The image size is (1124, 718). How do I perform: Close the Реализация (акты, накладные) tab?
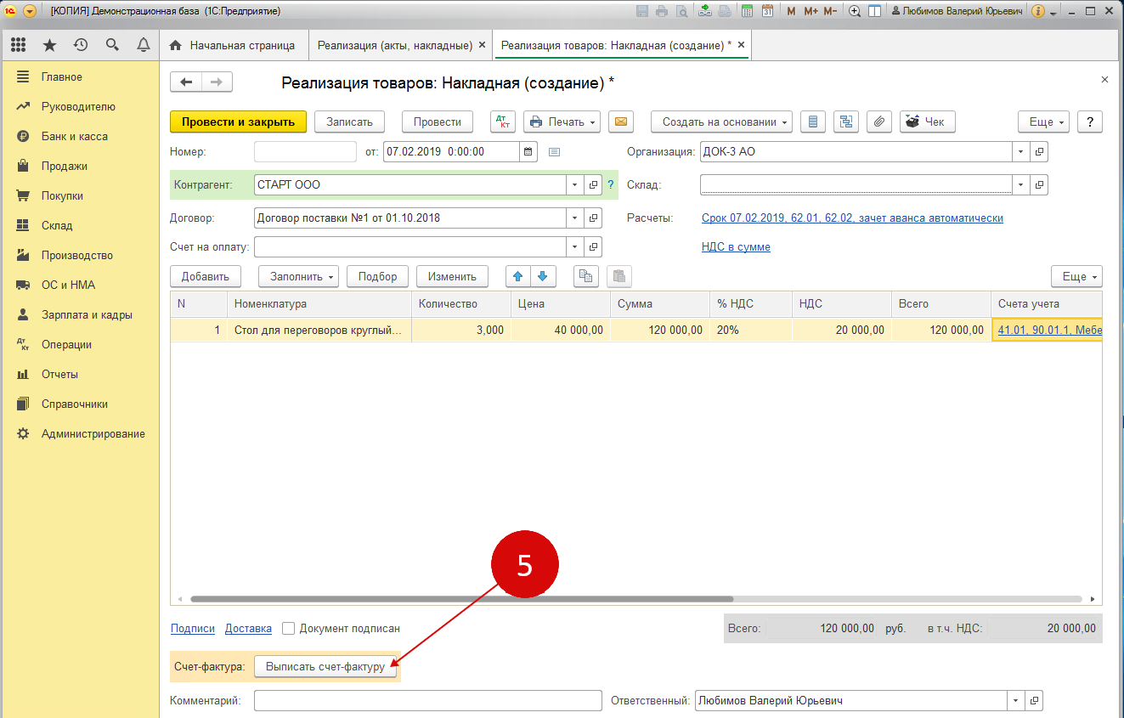pos(482,45)
